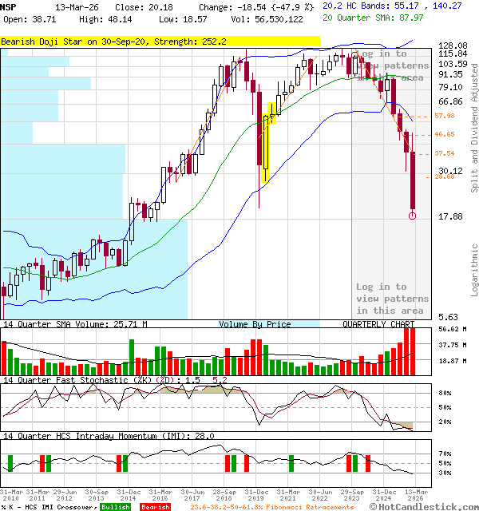Viewport: 479px width, 511px height.
Task: Click the upper 'Log in to view patterns' text
Action: (392, 65)
